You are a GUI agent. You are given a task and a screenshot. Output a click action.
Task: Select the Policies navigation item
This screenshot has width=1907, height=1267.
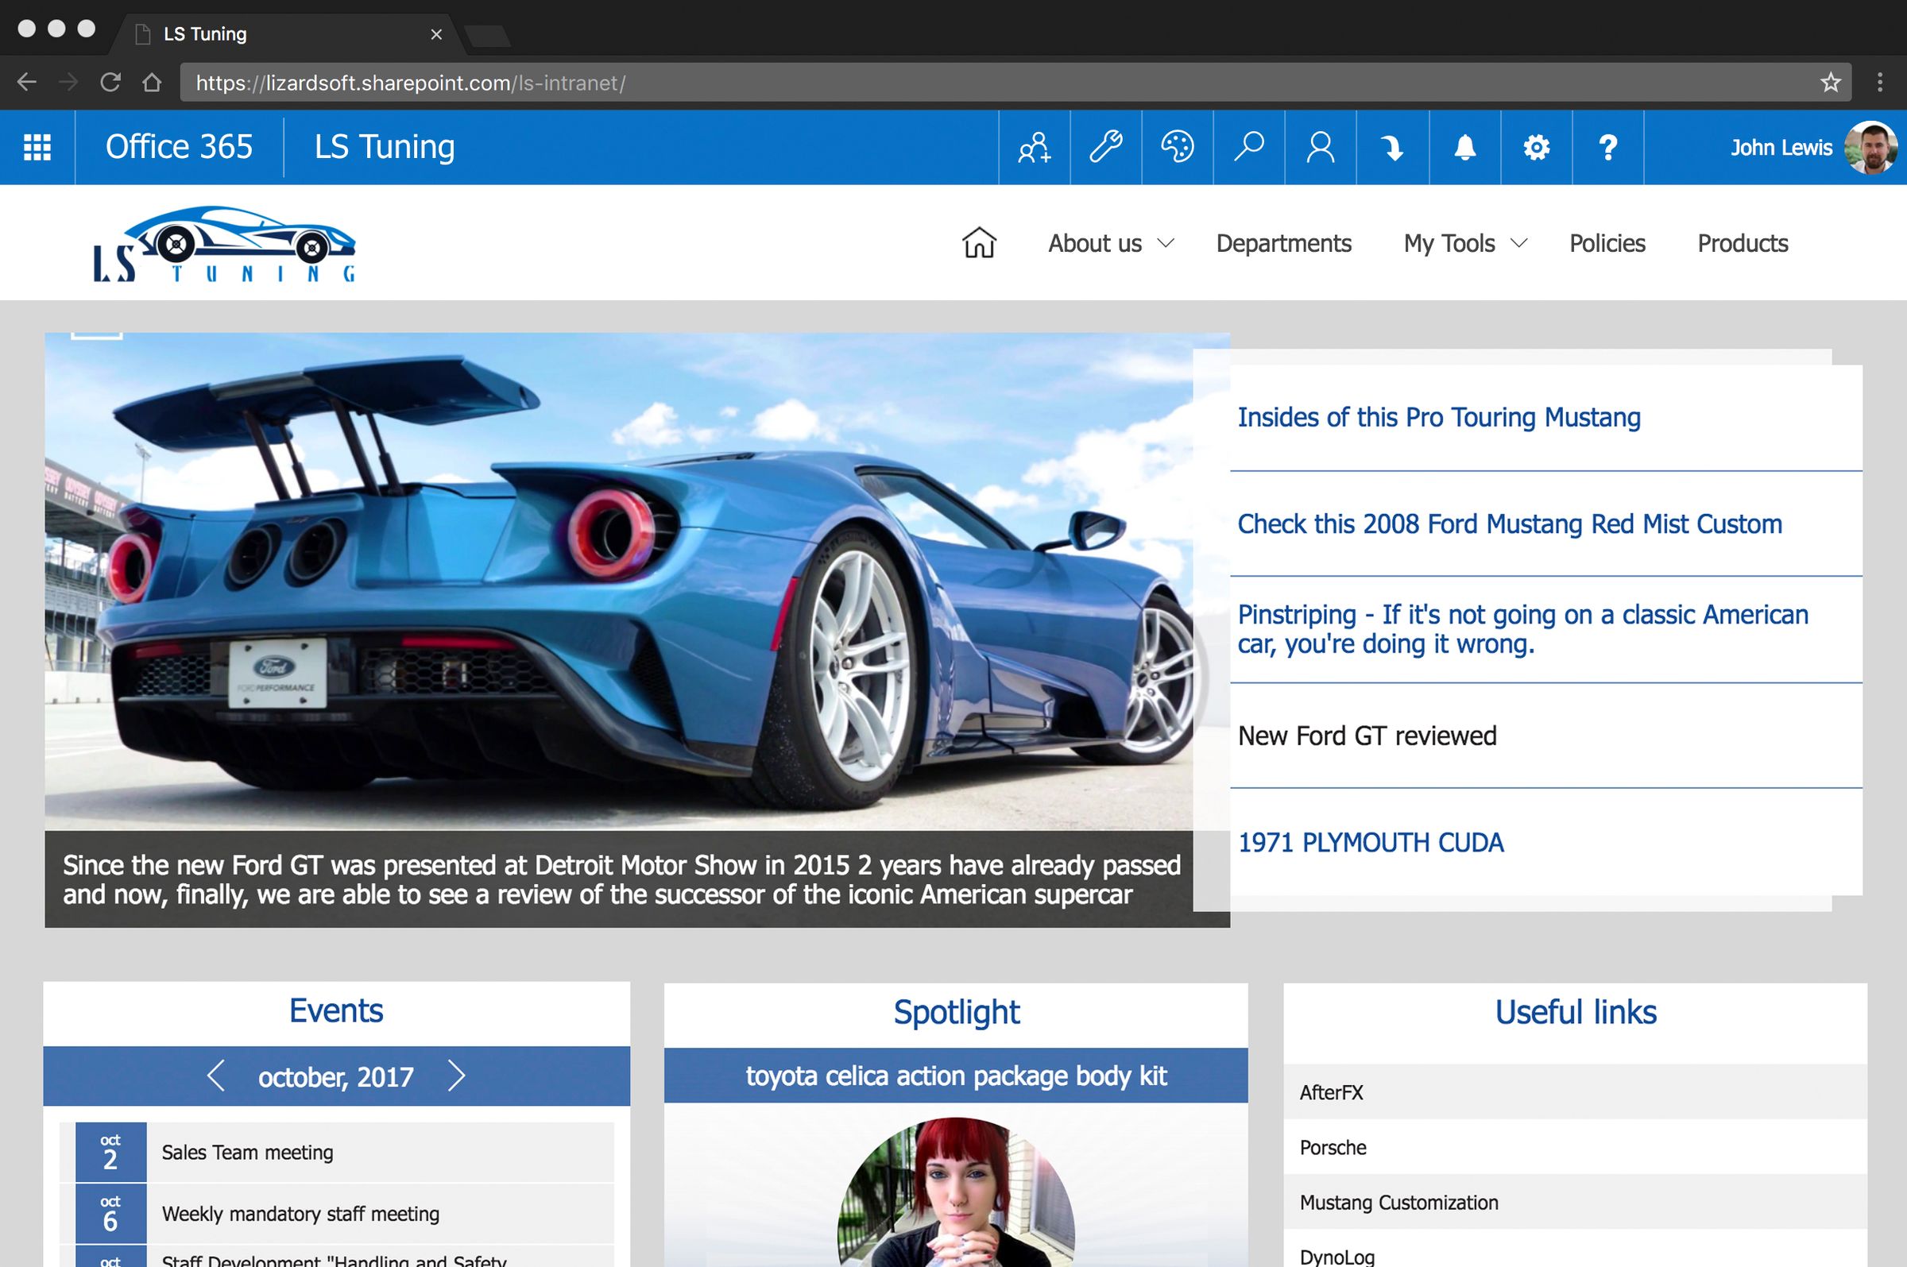tap(1607, 242)
